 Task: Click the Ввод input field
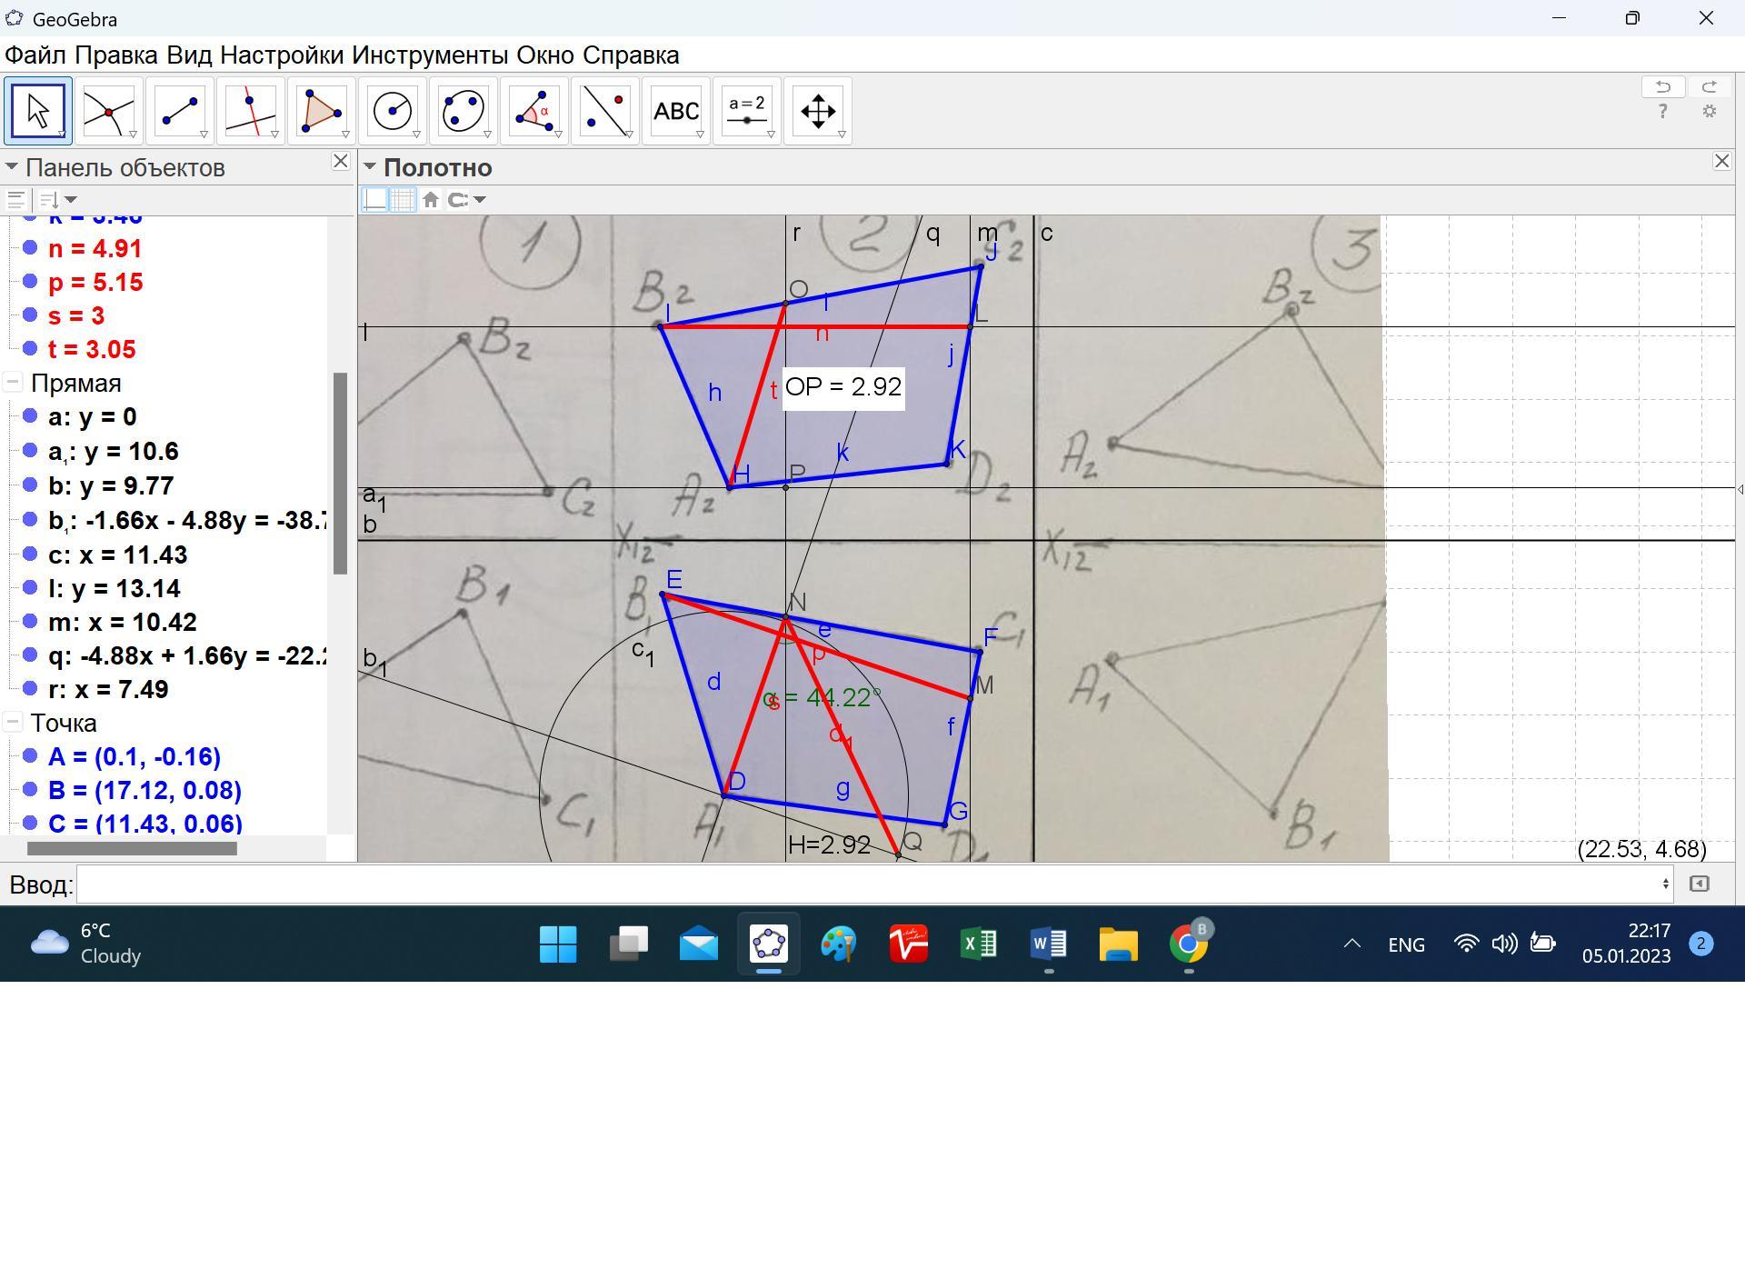(872, 884)
